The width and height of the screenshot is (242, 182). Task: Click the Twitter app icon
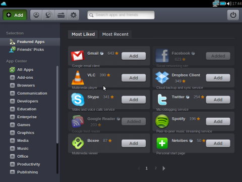162,100
